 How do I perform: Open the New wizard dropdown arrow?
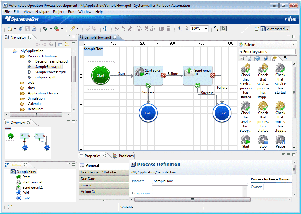[x=15, y=29]
